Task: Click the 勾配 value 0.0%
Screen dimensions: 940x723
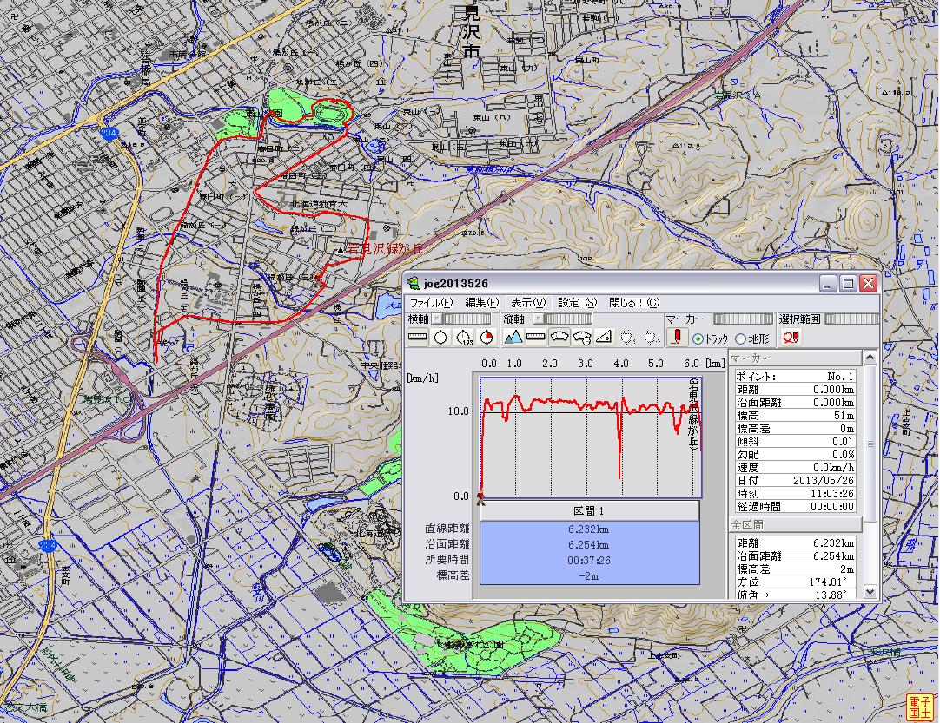Action: pyautogui.click(x=843, y=455)
